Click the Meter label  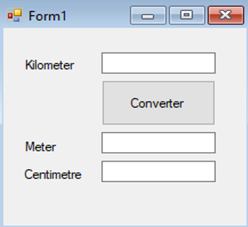(40, 147)
